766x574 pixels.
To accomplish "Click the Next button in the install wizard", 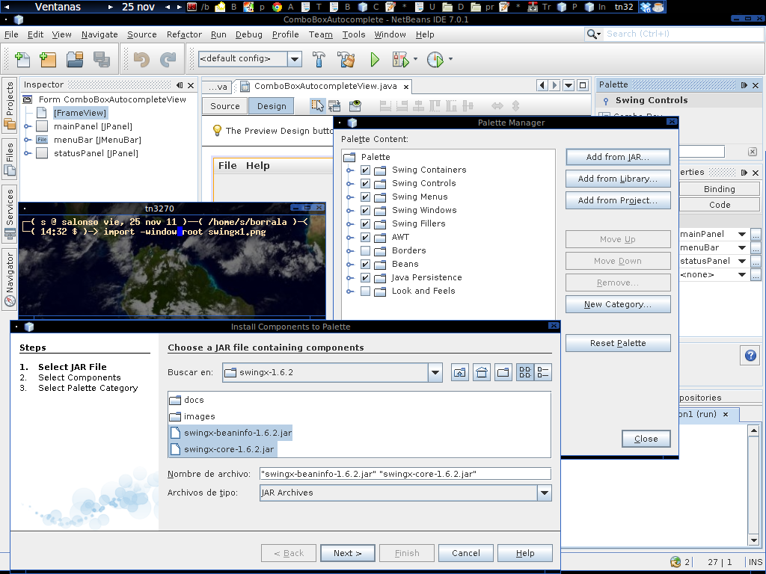I will tap(347, 552).
